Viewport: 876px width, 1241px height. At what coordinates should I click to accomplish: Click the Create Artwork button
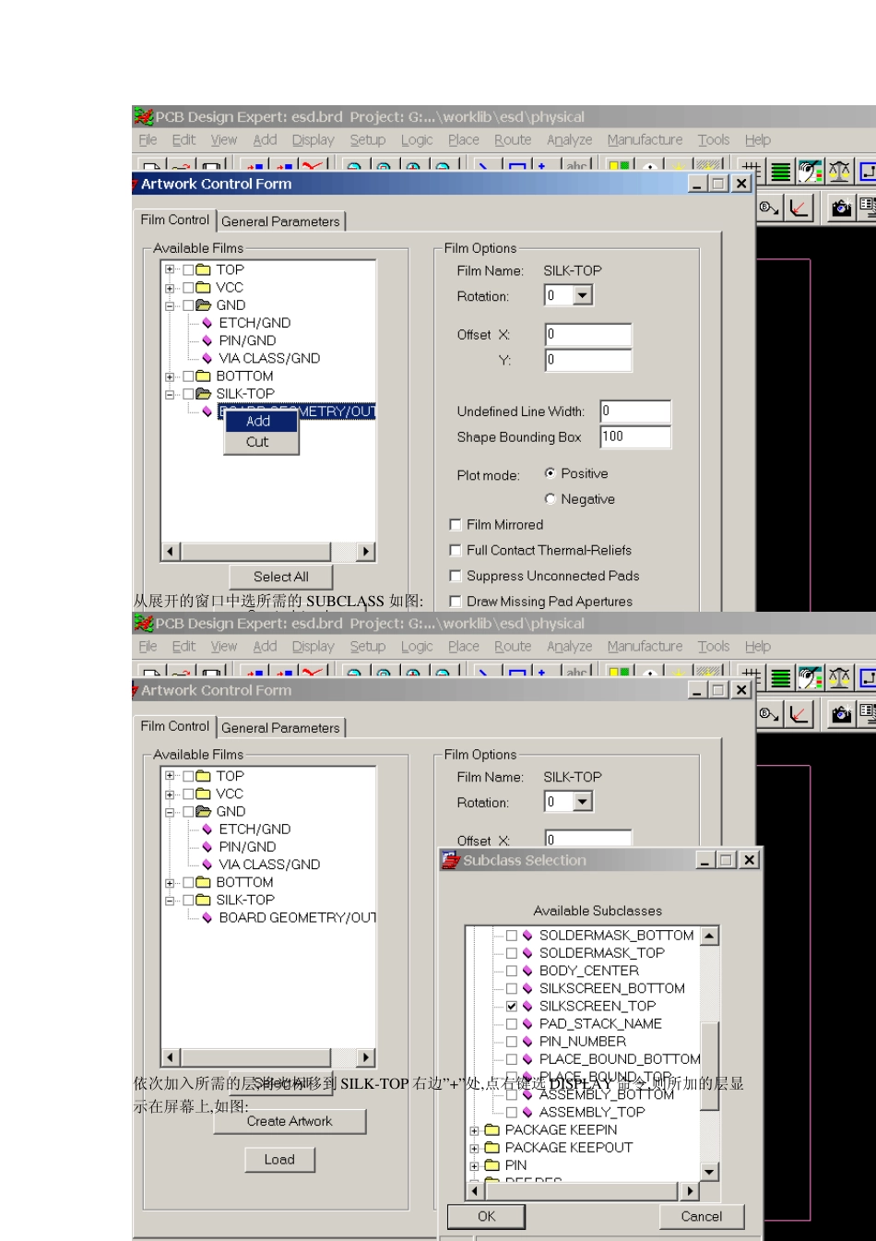(x=290, y=1122)
